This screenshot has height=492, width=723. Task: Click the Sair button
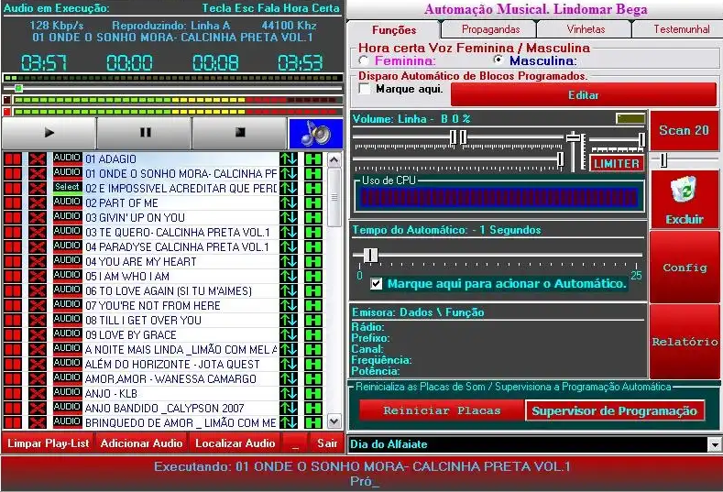point(327,443)
